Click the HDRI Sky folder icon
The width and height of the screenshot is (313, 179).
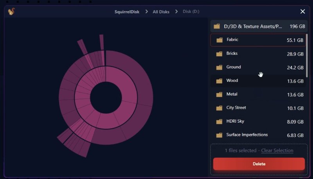[219, 122]
